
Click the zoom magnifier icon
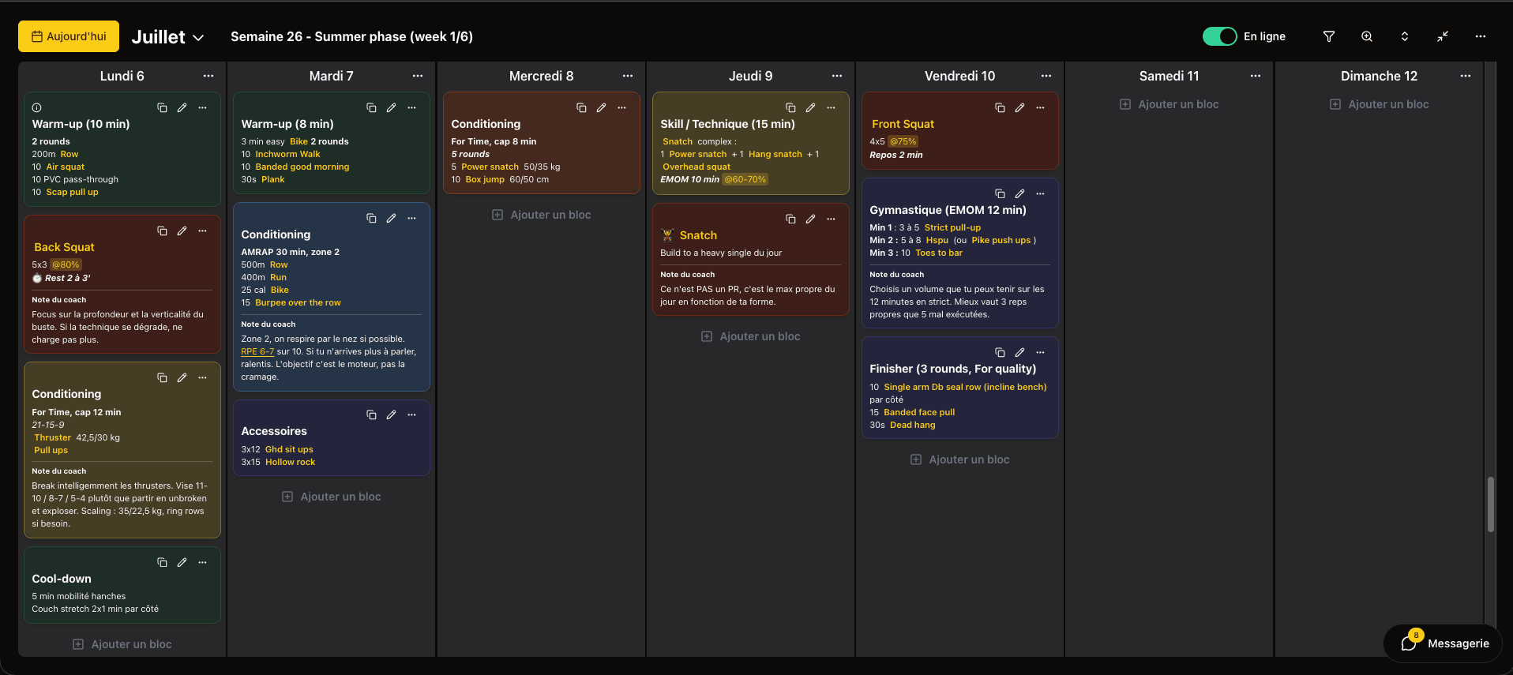tap(1367, 36)
